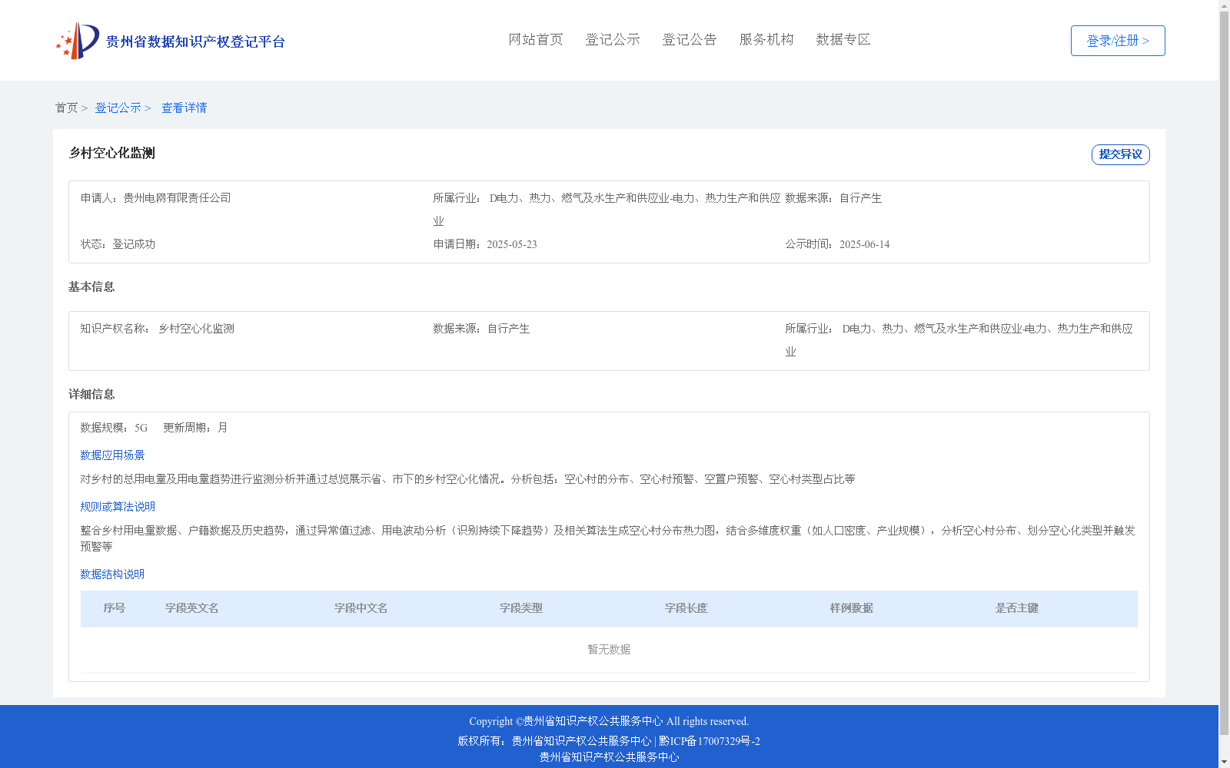Screen dimensions: 1230x768
Task: Click 查看详情 breadcrumb
Action: [184, 108]
